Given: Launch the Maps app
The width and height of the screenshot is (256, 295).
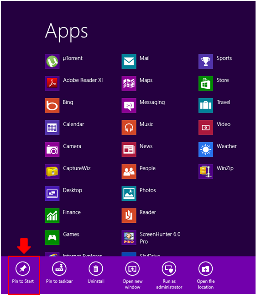Looking at the screenshot, I should (129, 83).
